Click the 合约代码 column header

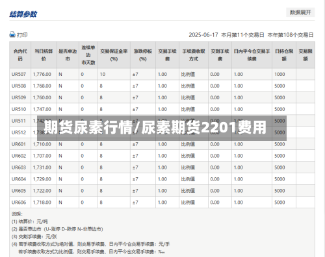click(20, 55)
